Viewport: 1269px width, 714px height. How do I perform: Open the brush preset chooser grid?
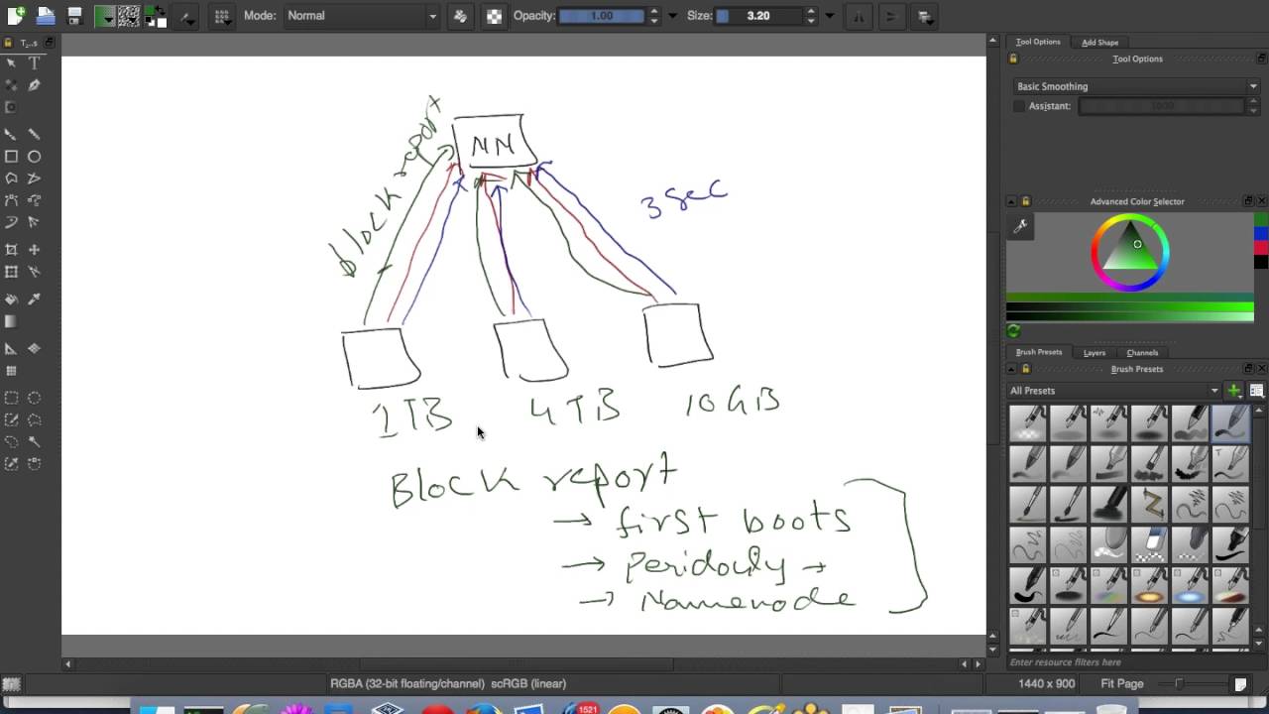click(222, 16)
